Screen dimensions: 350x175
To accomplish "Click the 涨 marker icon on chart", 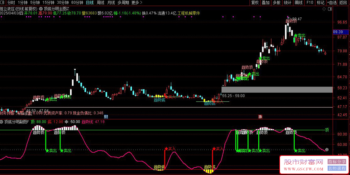I will coord(260,116).
